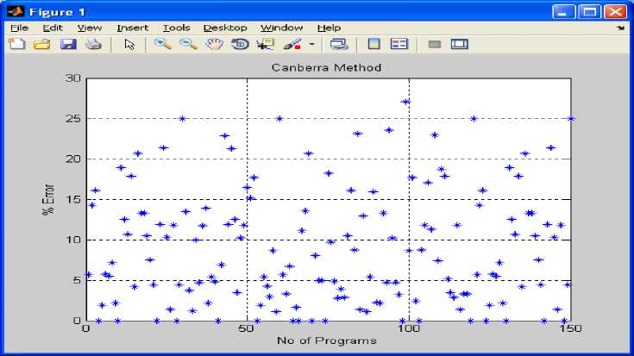Click the y-axis tick label 30
Image resolution: width=634 pixels, height=356 pixels.
point(72,78)
